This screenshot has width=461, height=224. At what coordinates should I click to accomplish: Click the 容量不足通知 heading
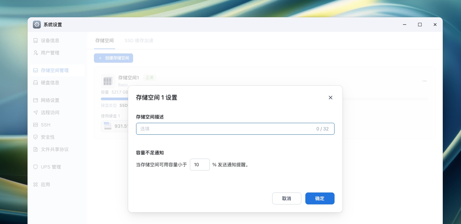point(150,153)
